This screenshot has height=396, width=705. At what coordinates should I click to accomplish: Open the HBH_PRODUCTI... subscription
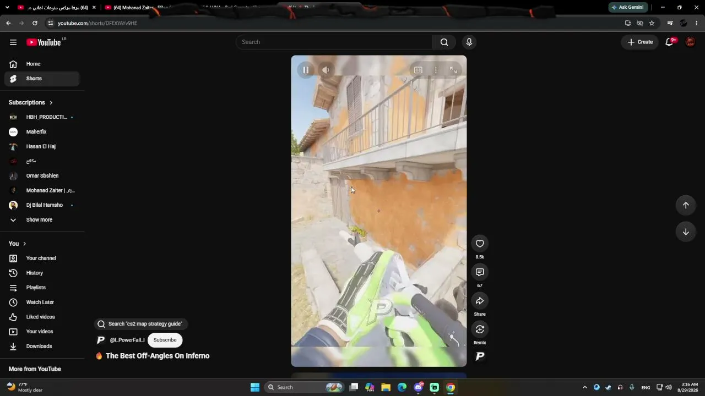point(42,117)
